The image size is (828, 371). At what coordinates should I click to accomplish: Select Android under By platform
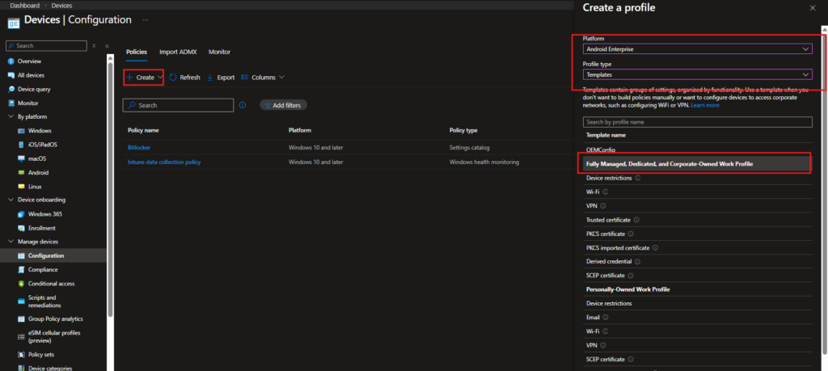(x=38, y=172)
